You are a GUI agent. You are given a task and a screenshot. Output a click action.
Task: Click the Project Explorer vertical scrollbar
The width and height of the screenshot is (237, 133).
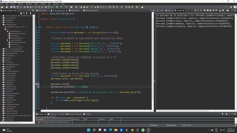34,68
